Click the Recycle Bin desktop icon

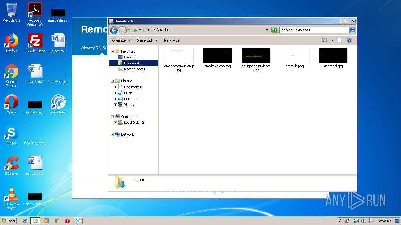[x=11, y=12]
